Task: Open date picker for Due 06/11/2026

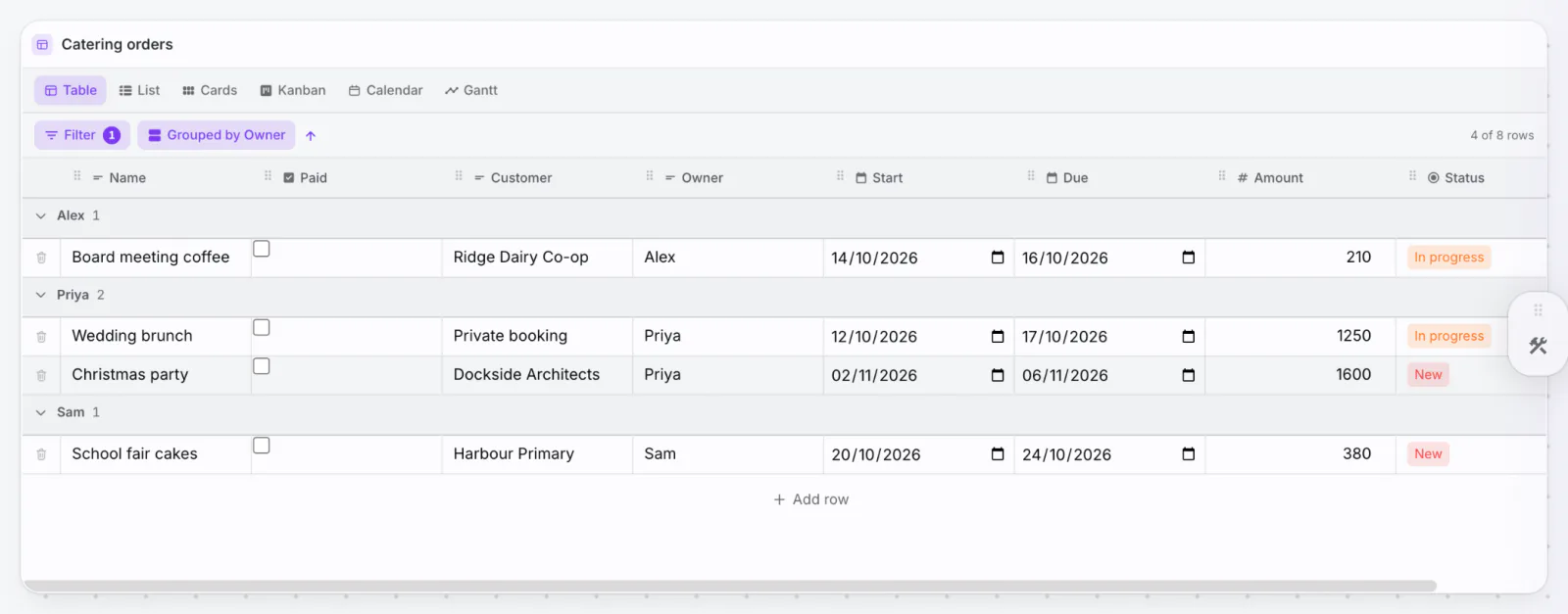Action: pyautogui.click(x=1189, y=375)
